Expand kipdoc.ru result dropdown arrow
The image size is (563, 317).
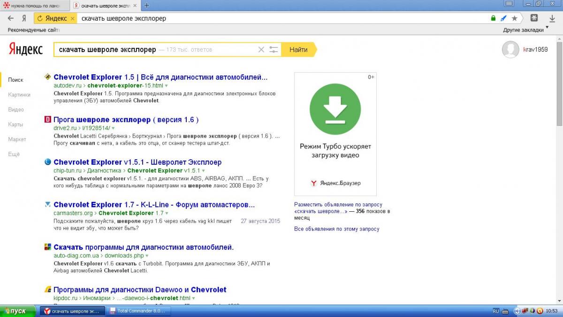tap(193, 298)
